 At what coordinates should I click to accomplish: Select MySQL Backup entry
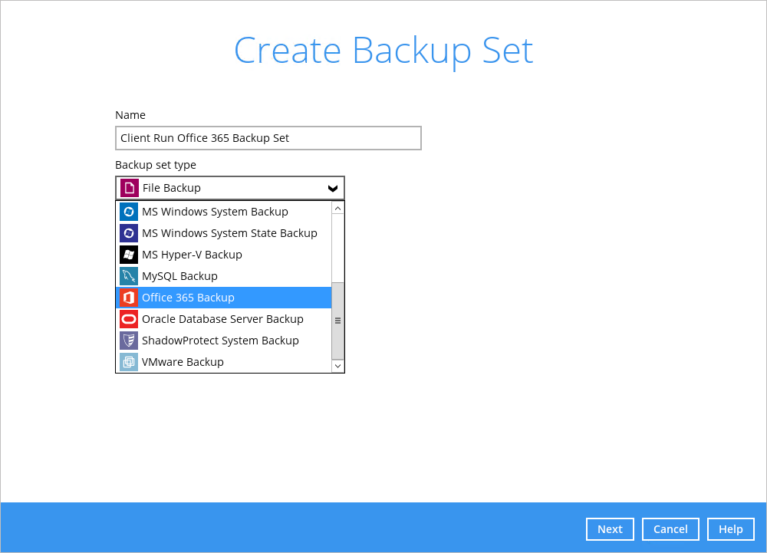223,276
